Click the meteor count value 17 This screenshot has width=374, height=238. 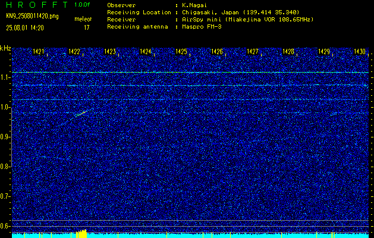coord(87,27)
